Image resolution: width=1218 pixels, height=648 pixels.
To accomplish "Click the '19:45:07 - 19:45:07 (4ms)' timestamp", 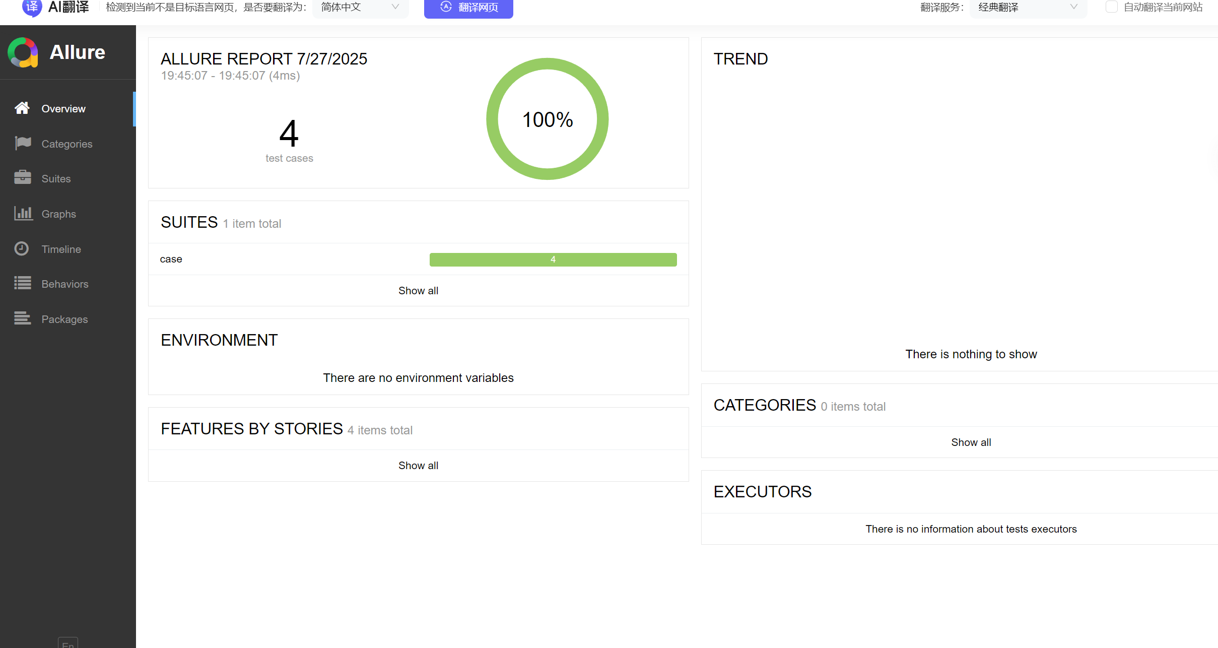I will point(230,76).
